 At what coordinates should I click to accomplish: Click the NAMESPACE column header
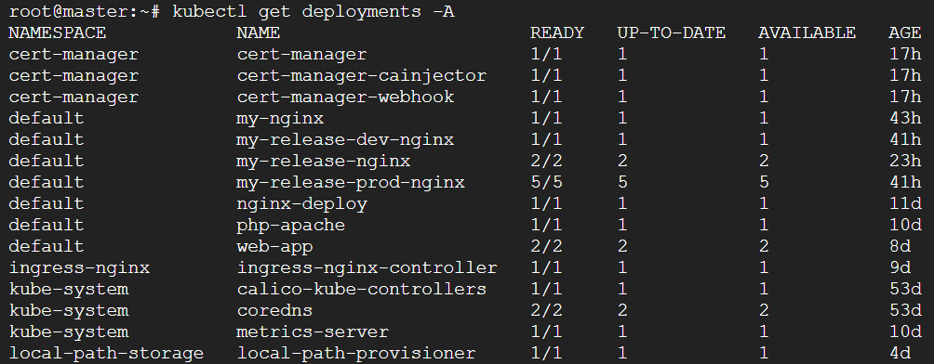click(57, 32)
